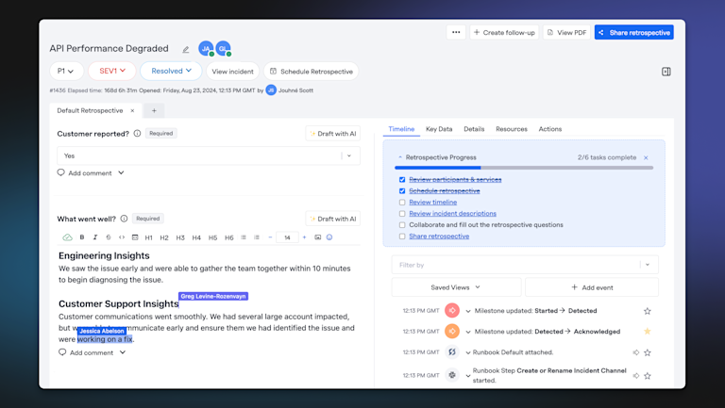Insert inline code formatting
The image size is (725, 408).
click(x=122, y=237)
